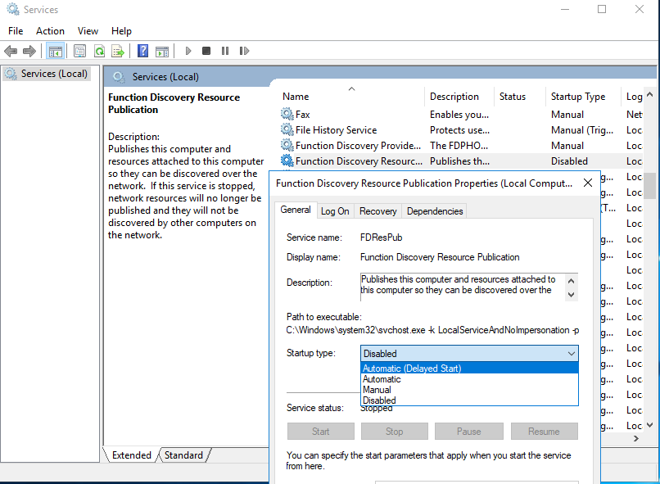Click the Forward navigation arrow
This screenshot has height=484, width=660.
tap(30, 50)
